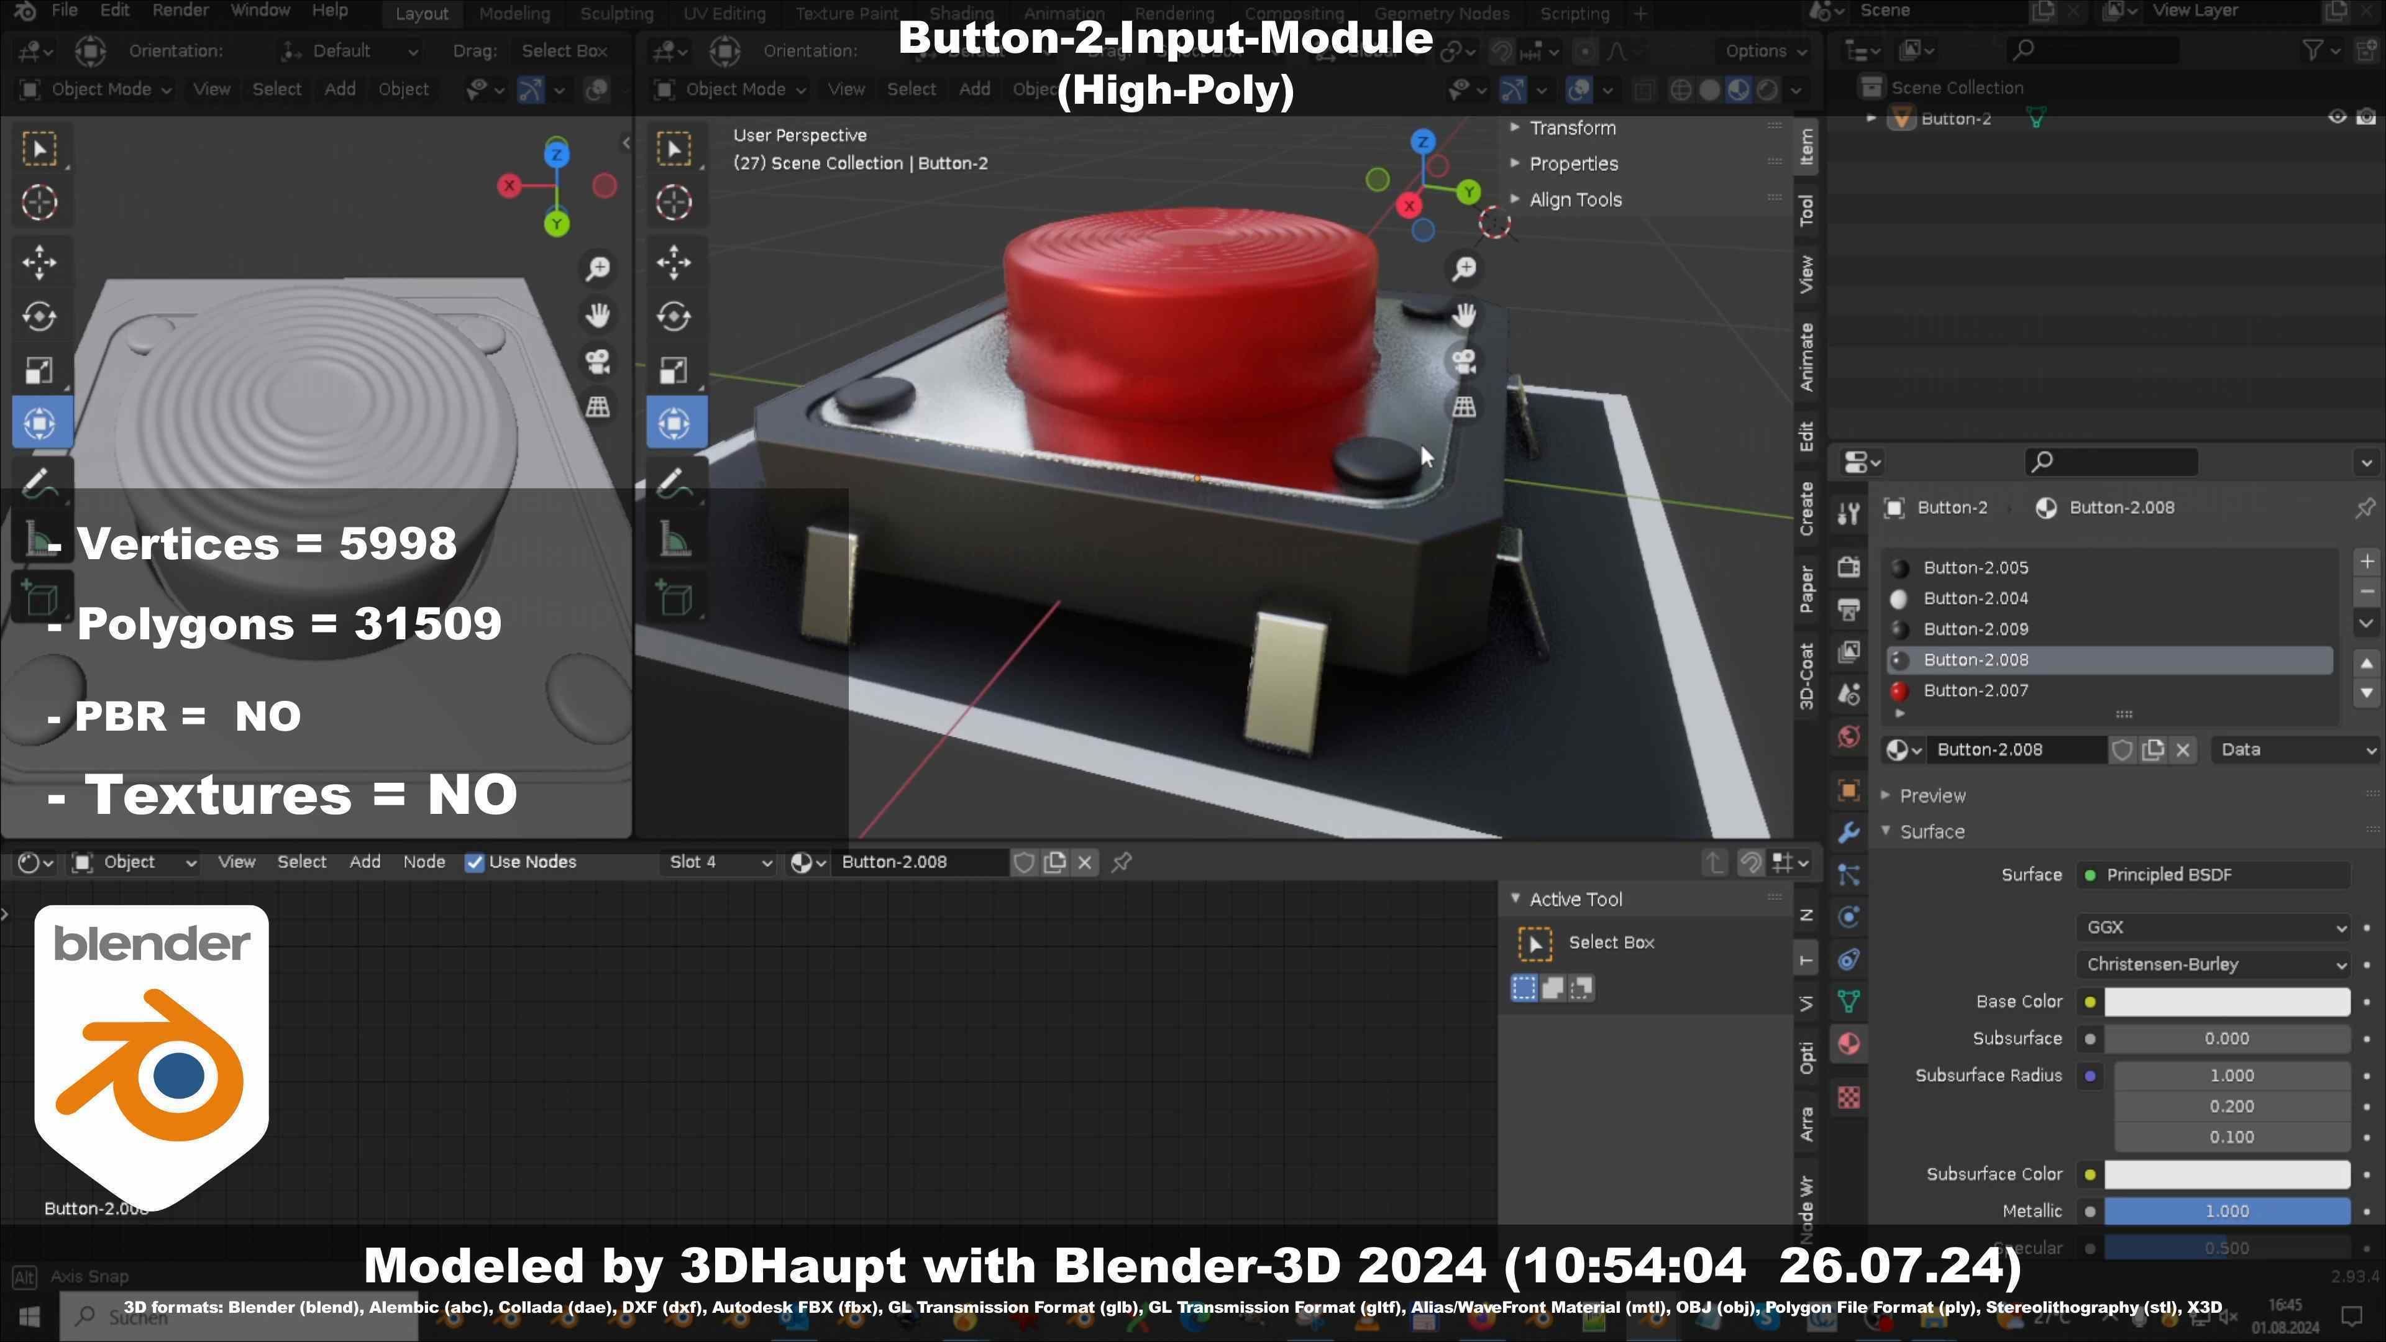Image resolution: width=2386 pixels, height=1342 pixels.
Task: Select the Scale tool in right viewport
Action: (x=674, y=370)
